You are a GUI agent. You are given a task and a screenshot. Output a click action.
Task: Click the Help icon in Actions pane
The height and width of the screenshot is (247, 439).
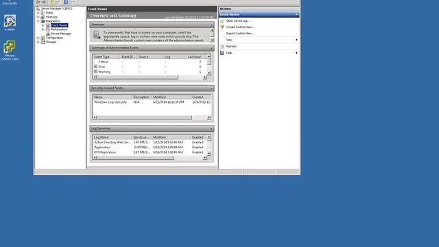222,53
